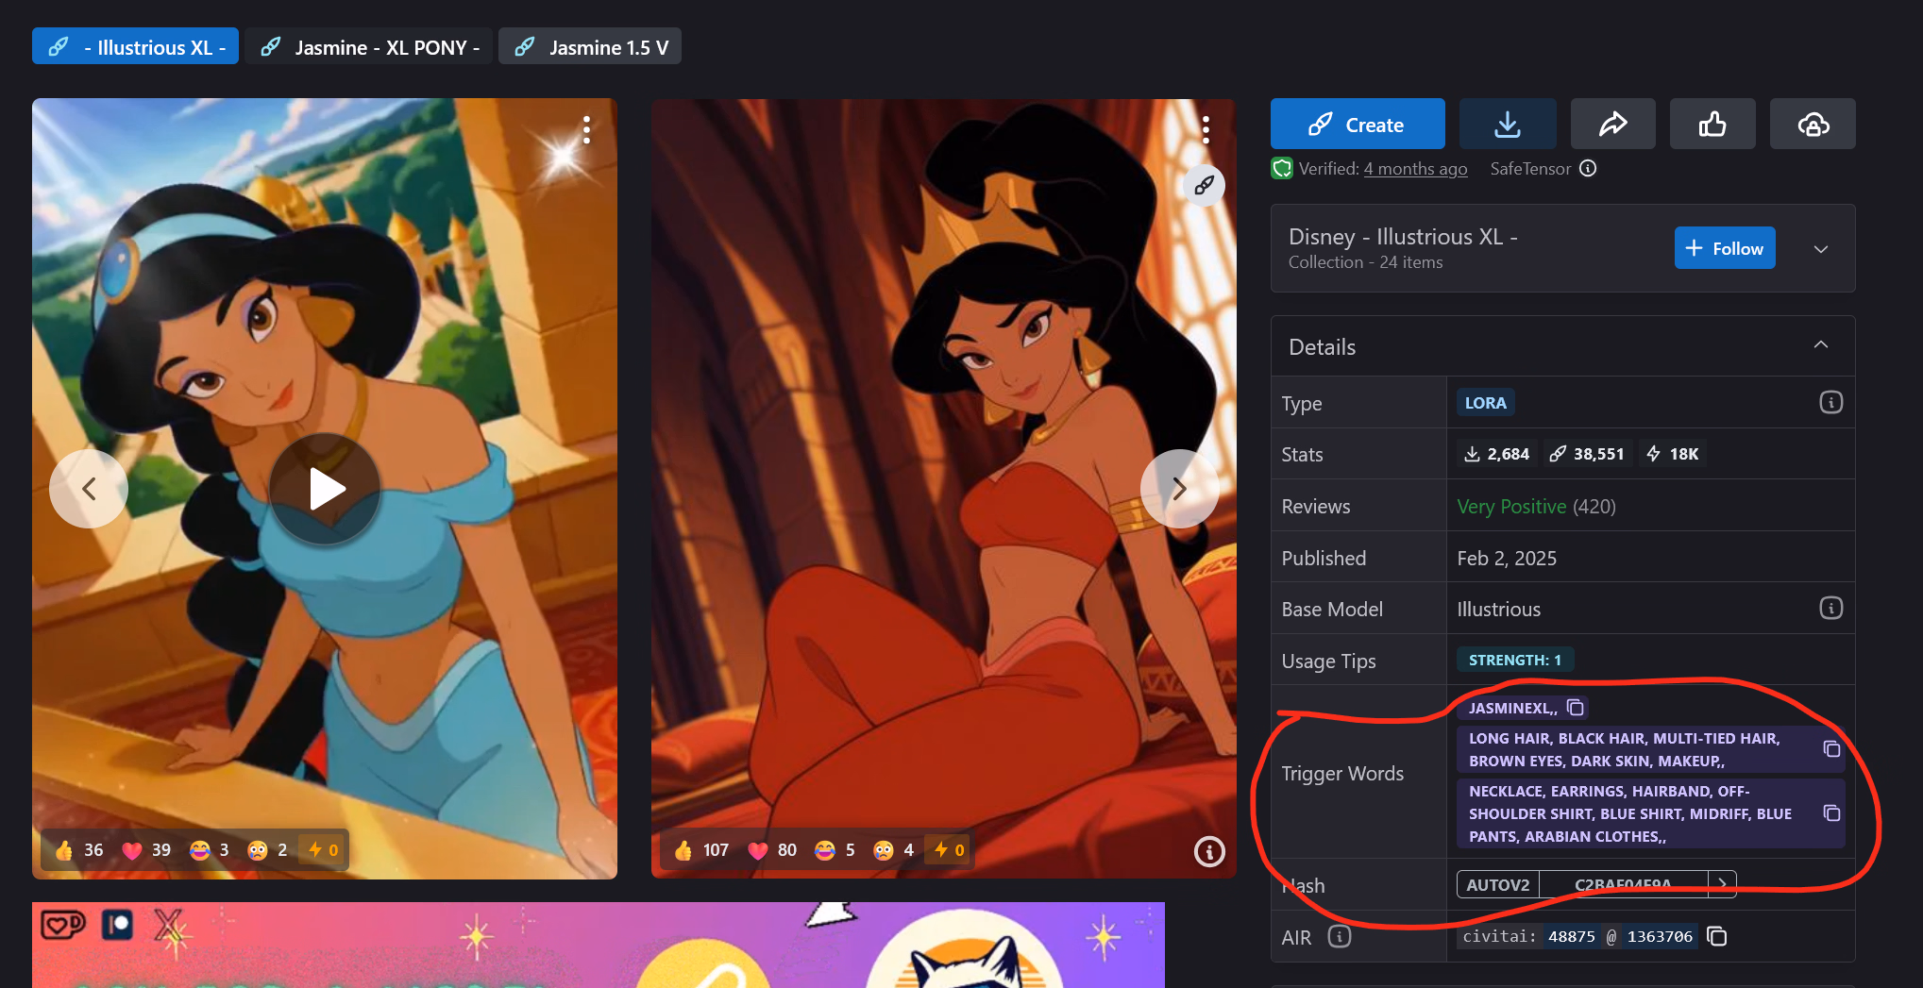Viewport: 1923px width, 988px height.
Task: Collapse the Details section
Action: [x=1821, y=345]
